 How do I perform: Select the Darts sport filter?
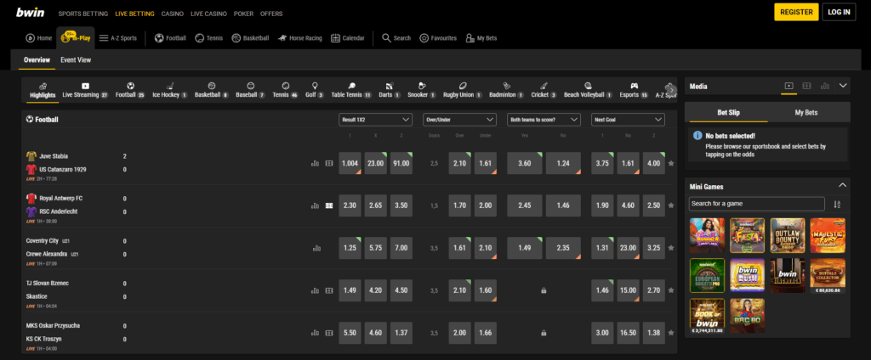(390, 90)
